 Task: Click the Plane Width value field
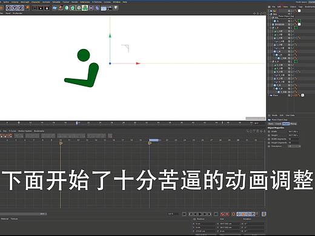click(293, 131)
